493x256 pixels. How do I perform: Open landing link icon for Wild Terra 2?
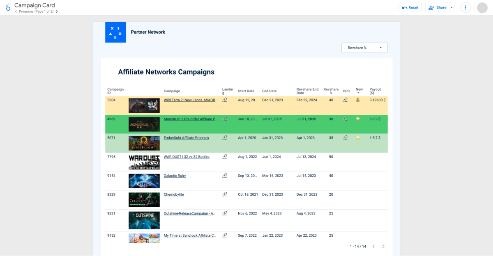(x=225, y=100)
